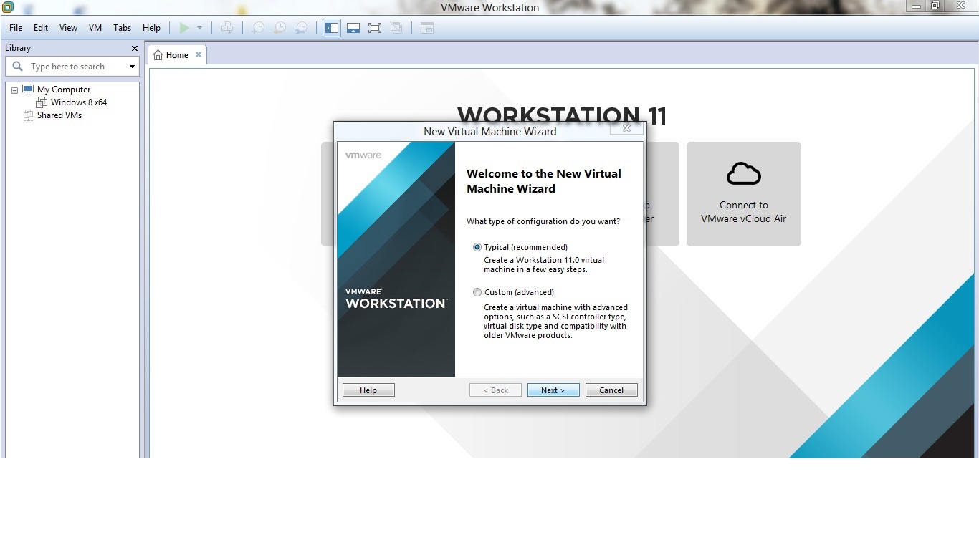Close the Home tab
Screen dimensions: 979x550
(199, 55)
